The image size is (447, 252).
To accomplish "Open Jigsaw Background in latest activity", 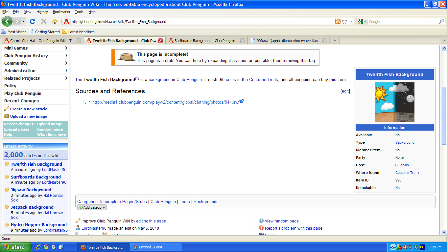I will (31, 190).
